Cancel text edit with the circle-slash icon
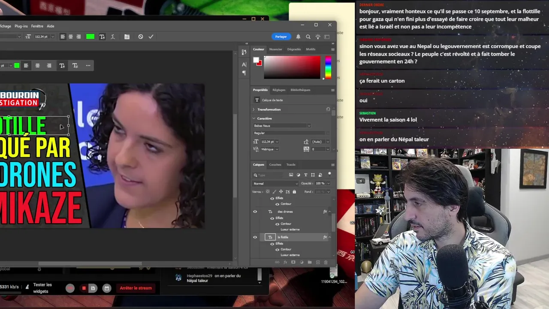Screen dimensions: 549x309 click(x=140, y=37)
